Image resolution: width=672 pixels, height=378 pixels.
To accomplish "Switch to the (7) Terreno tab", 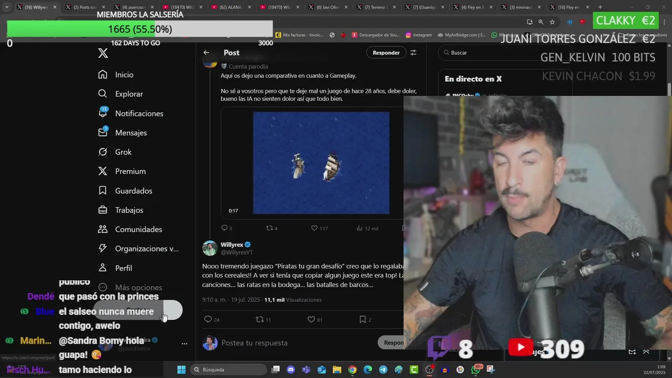I will pyautogui.click(x=375, y=7).
